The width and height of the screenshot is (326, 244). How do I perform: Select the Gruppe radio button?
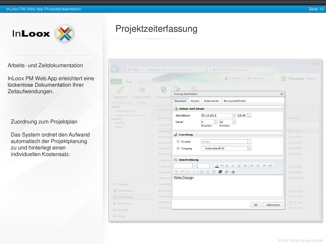point(178,141)
